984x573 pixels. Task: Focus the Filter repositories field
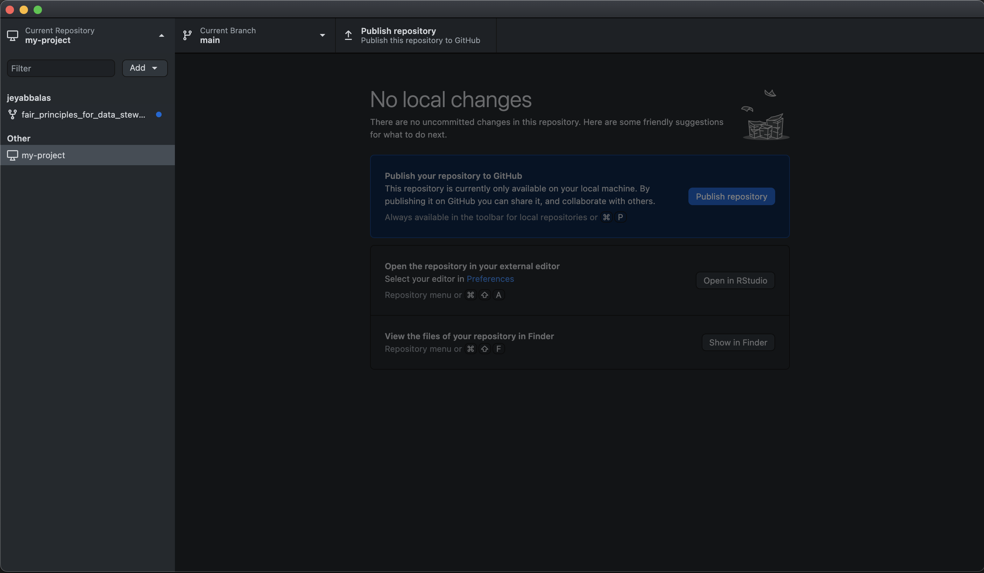(61, 68)
